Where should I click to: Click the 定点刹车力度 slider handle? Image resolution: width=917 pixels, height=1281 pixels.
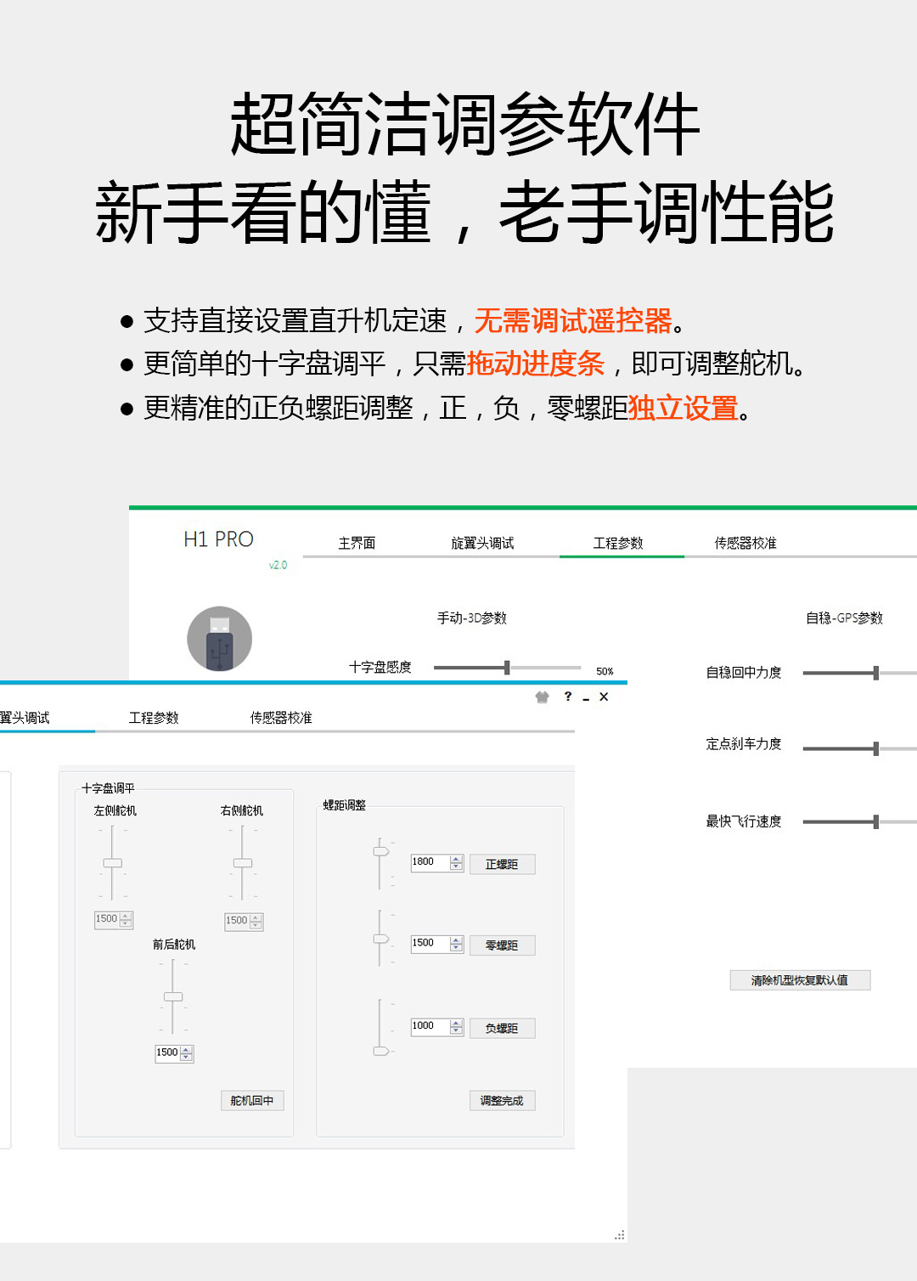pyautogui.click(x=875, y=748)
